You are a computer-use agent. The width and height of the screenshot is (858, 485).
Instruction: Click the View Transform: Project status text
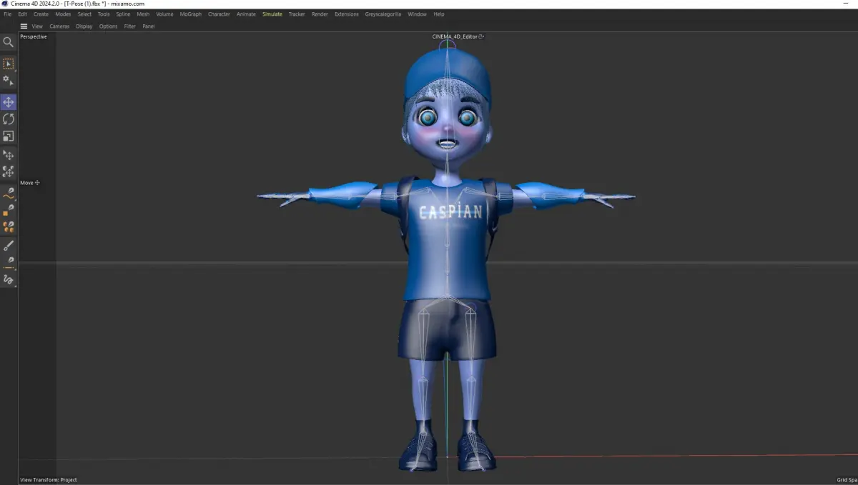[49, 480]
